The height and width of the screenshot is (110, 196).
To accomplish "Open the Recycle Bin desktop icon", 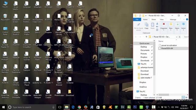I will coord(5,17).
